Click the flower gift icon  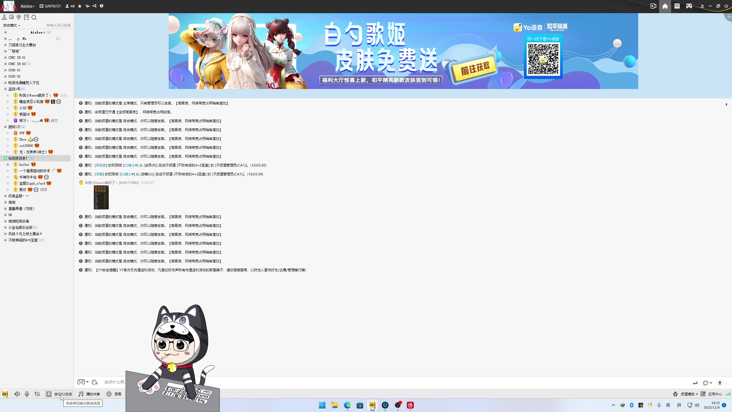click(720, 383)
